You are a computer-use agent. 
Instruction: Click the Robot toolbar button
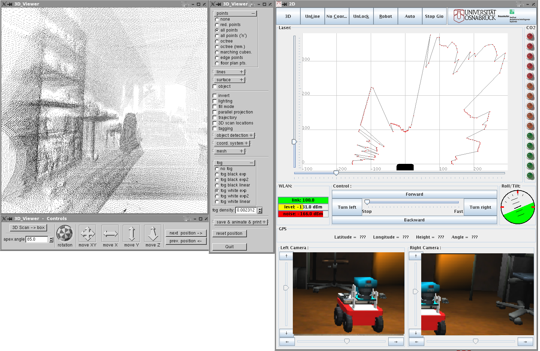386,16
